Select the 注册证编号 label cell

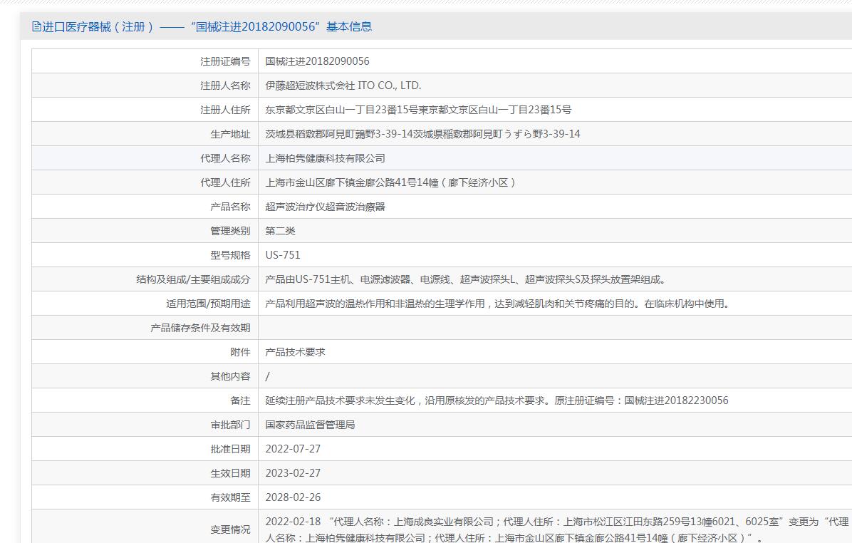pyautogui.click(x=225, y=61)
